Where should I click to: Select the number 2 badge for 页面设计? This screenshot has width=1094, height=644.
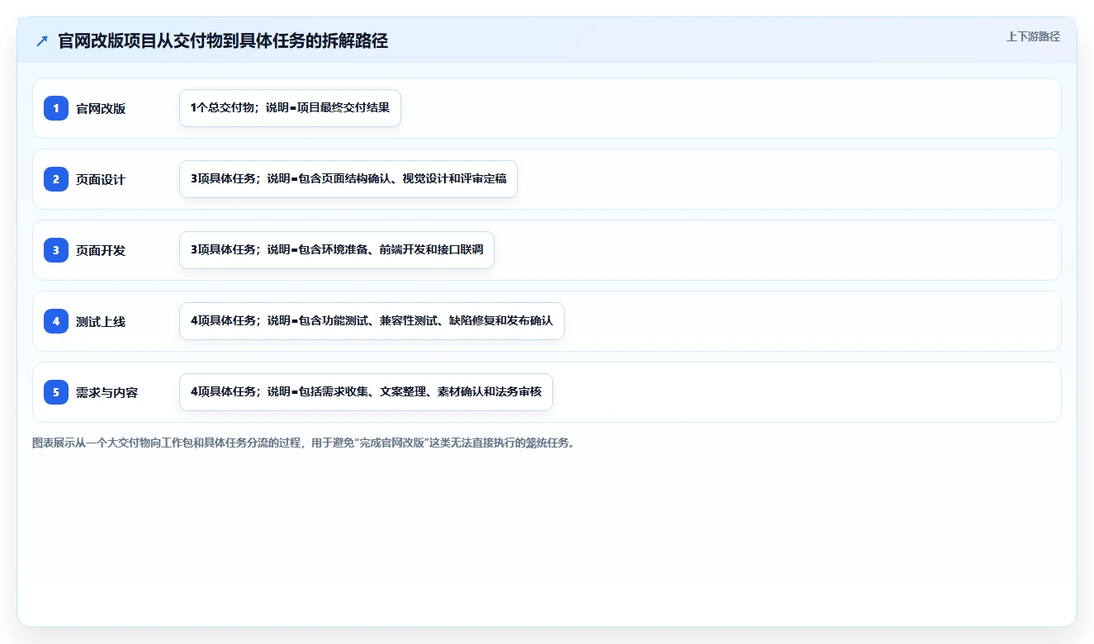(x=56, y=179)
